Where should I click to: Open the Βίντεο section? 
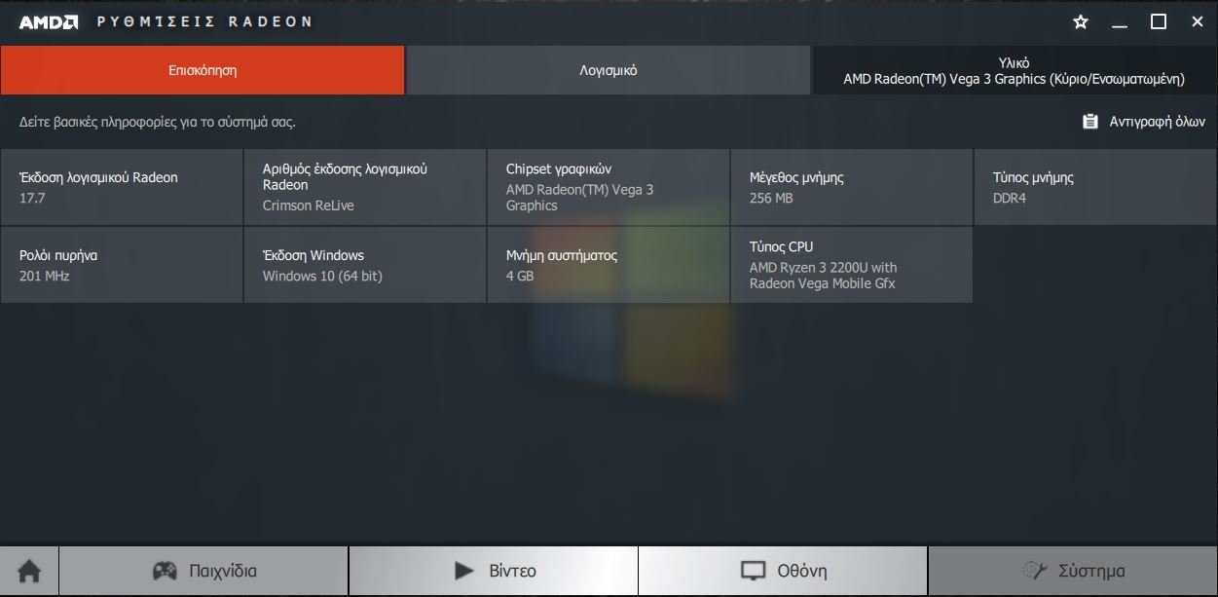pos(494,571)
